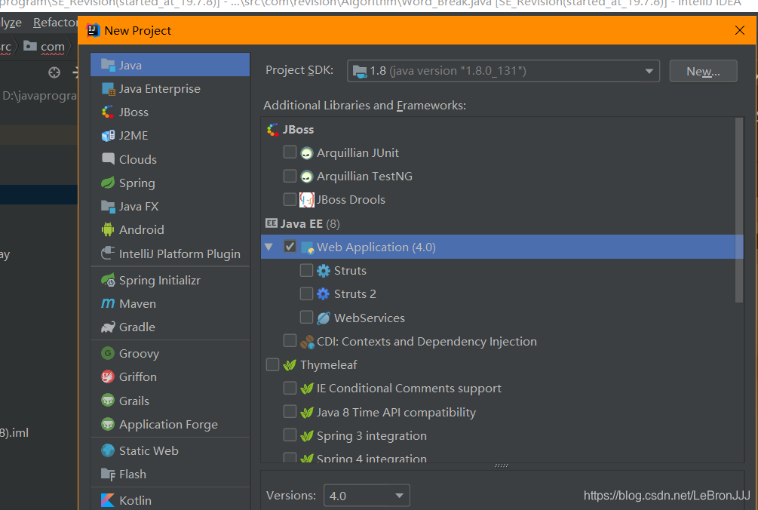Enable the Thymeleaf checkbox
The height and width of the screenshot is (510, 758).
tap(272, 364)
